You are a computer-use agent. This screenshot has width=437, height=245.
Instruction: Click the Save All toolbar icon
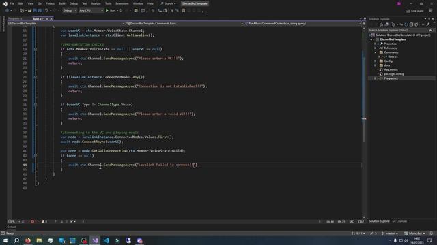pos(40,11)
